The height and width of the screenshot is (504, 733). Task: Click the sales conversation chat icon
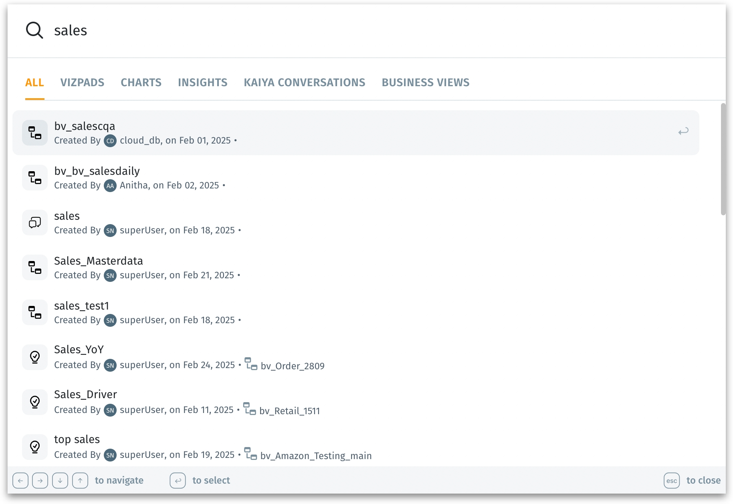pos(35,223)
